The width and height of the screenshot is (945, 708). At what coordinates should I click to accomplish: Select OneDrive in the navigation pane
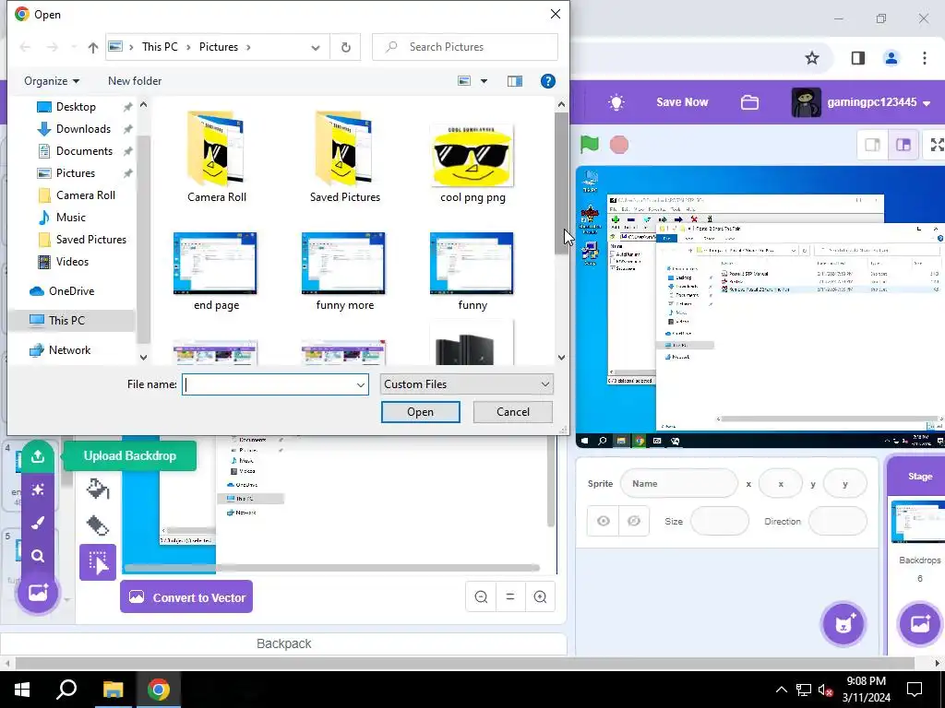(71, 291)
